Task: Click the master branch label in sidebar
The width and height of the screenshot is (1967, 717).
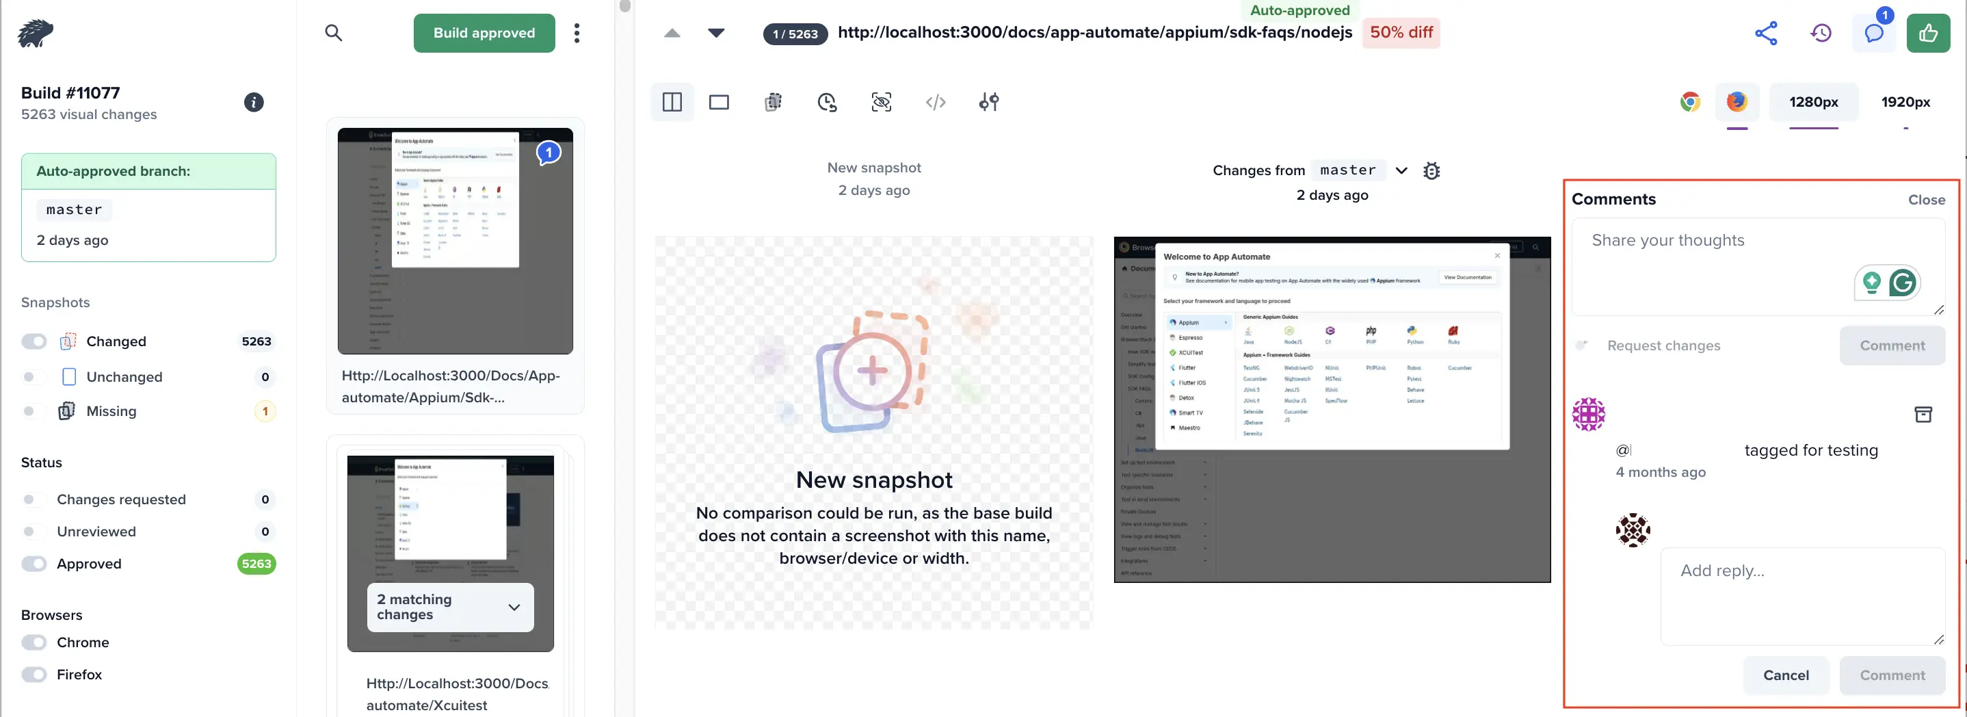Action: click(x=74, y=209)
